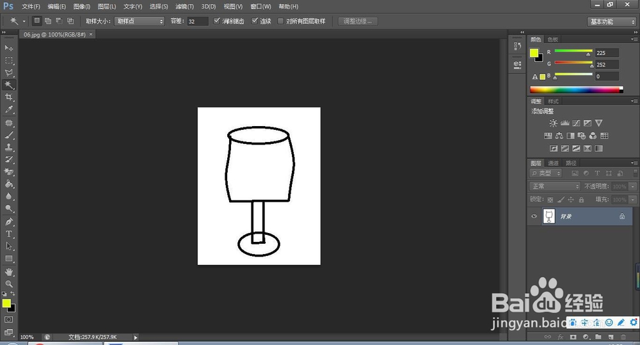Viewport: 640px width, 345px height.
Task: Add a Photo Filter adjustment
Action: click(x=582, y=136)
